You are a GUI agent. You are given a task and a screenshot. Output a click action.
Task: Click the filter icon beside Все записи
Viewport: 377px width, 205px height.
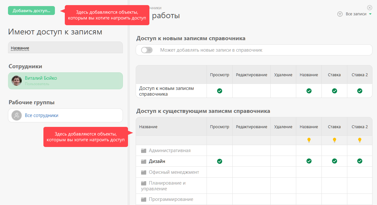pyautogui.click(x=340, y=14)
